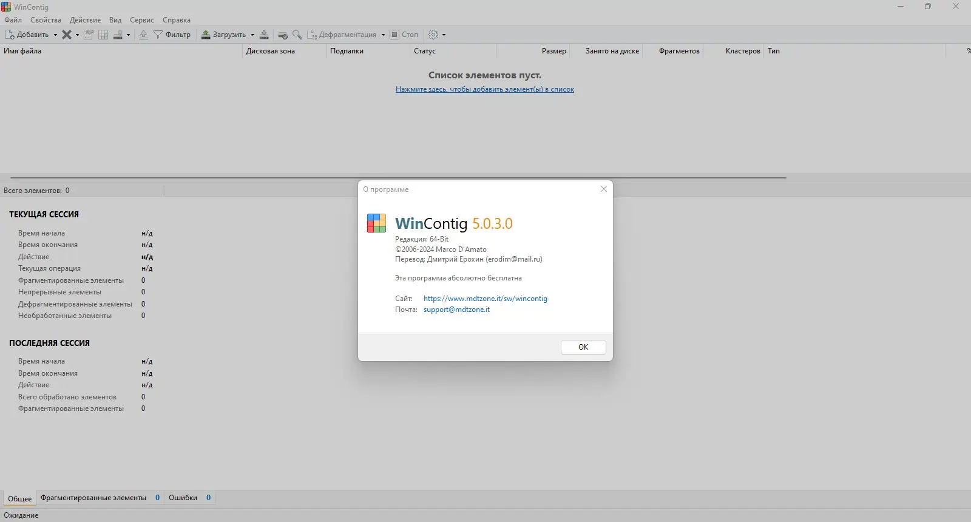Open the dropdown arrow next to the gear icon
Viewport: 971px width, 522px height.
click(x=444, y=35)
